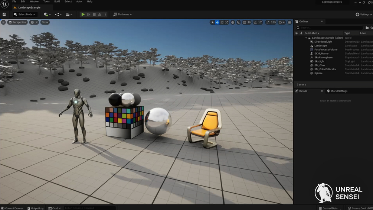Open play options three-dot menu
This screenshot has width=373, height=210.
pyautogui.click(x=105, y=14)
